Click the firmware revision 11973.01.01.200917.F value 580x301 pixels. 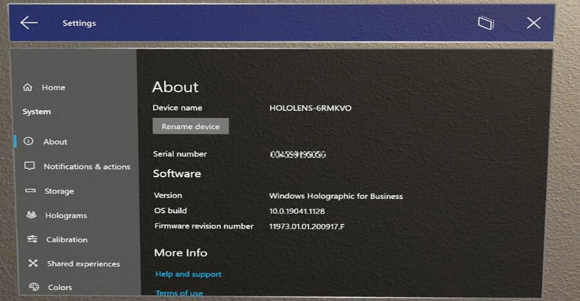tap(306, 227)
